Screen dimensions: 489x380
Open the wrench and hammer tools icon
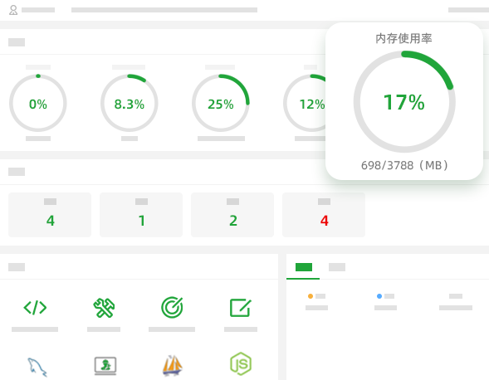tap(104, 308)
